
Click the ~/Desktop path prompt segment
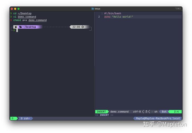(29, 27)
